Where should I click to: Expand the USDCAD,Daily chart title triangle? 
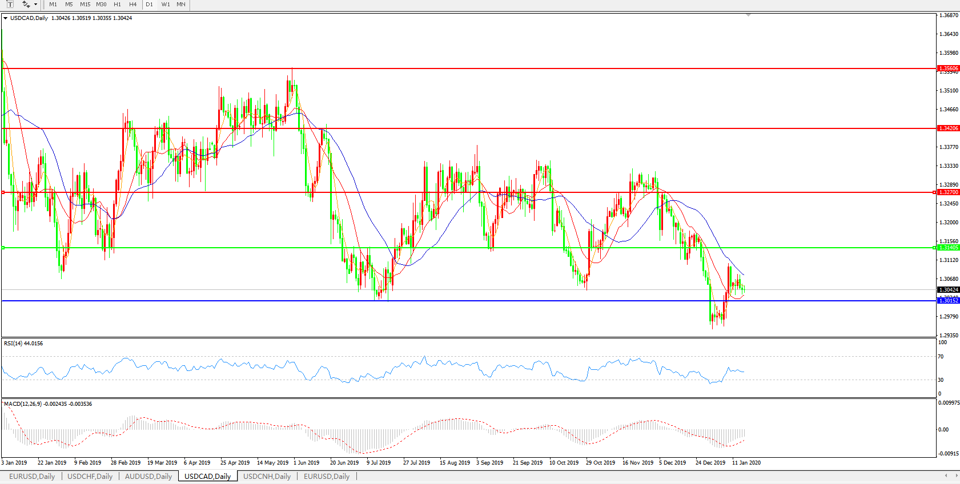pos(6,18)
